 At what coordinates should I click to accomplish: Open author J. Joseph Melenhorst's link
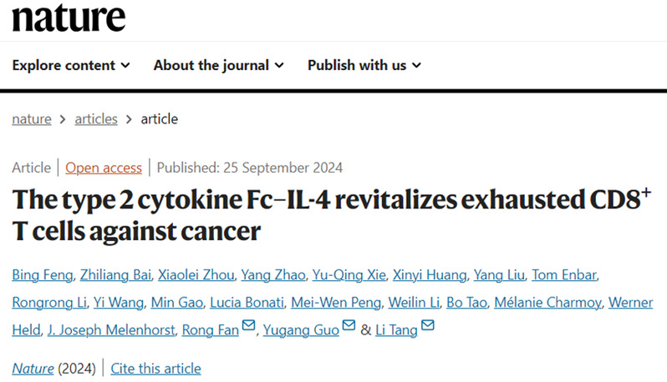point(111,329)
